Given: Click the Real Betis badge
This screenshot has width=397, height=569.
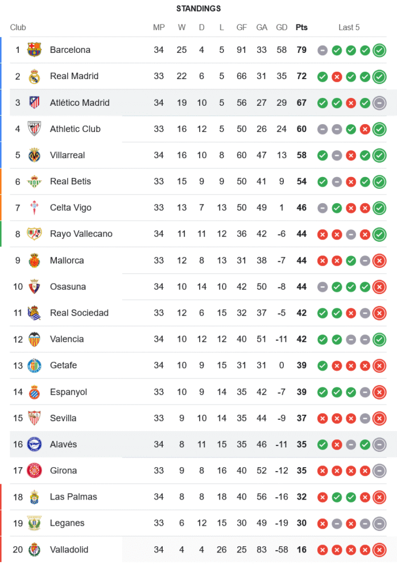Looking at the screenshot, I should point(34,182).
